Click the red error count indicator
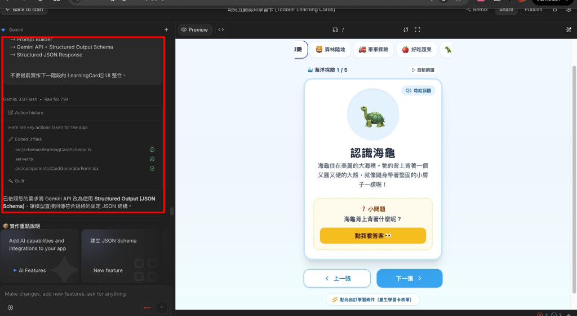 [543, 314]
